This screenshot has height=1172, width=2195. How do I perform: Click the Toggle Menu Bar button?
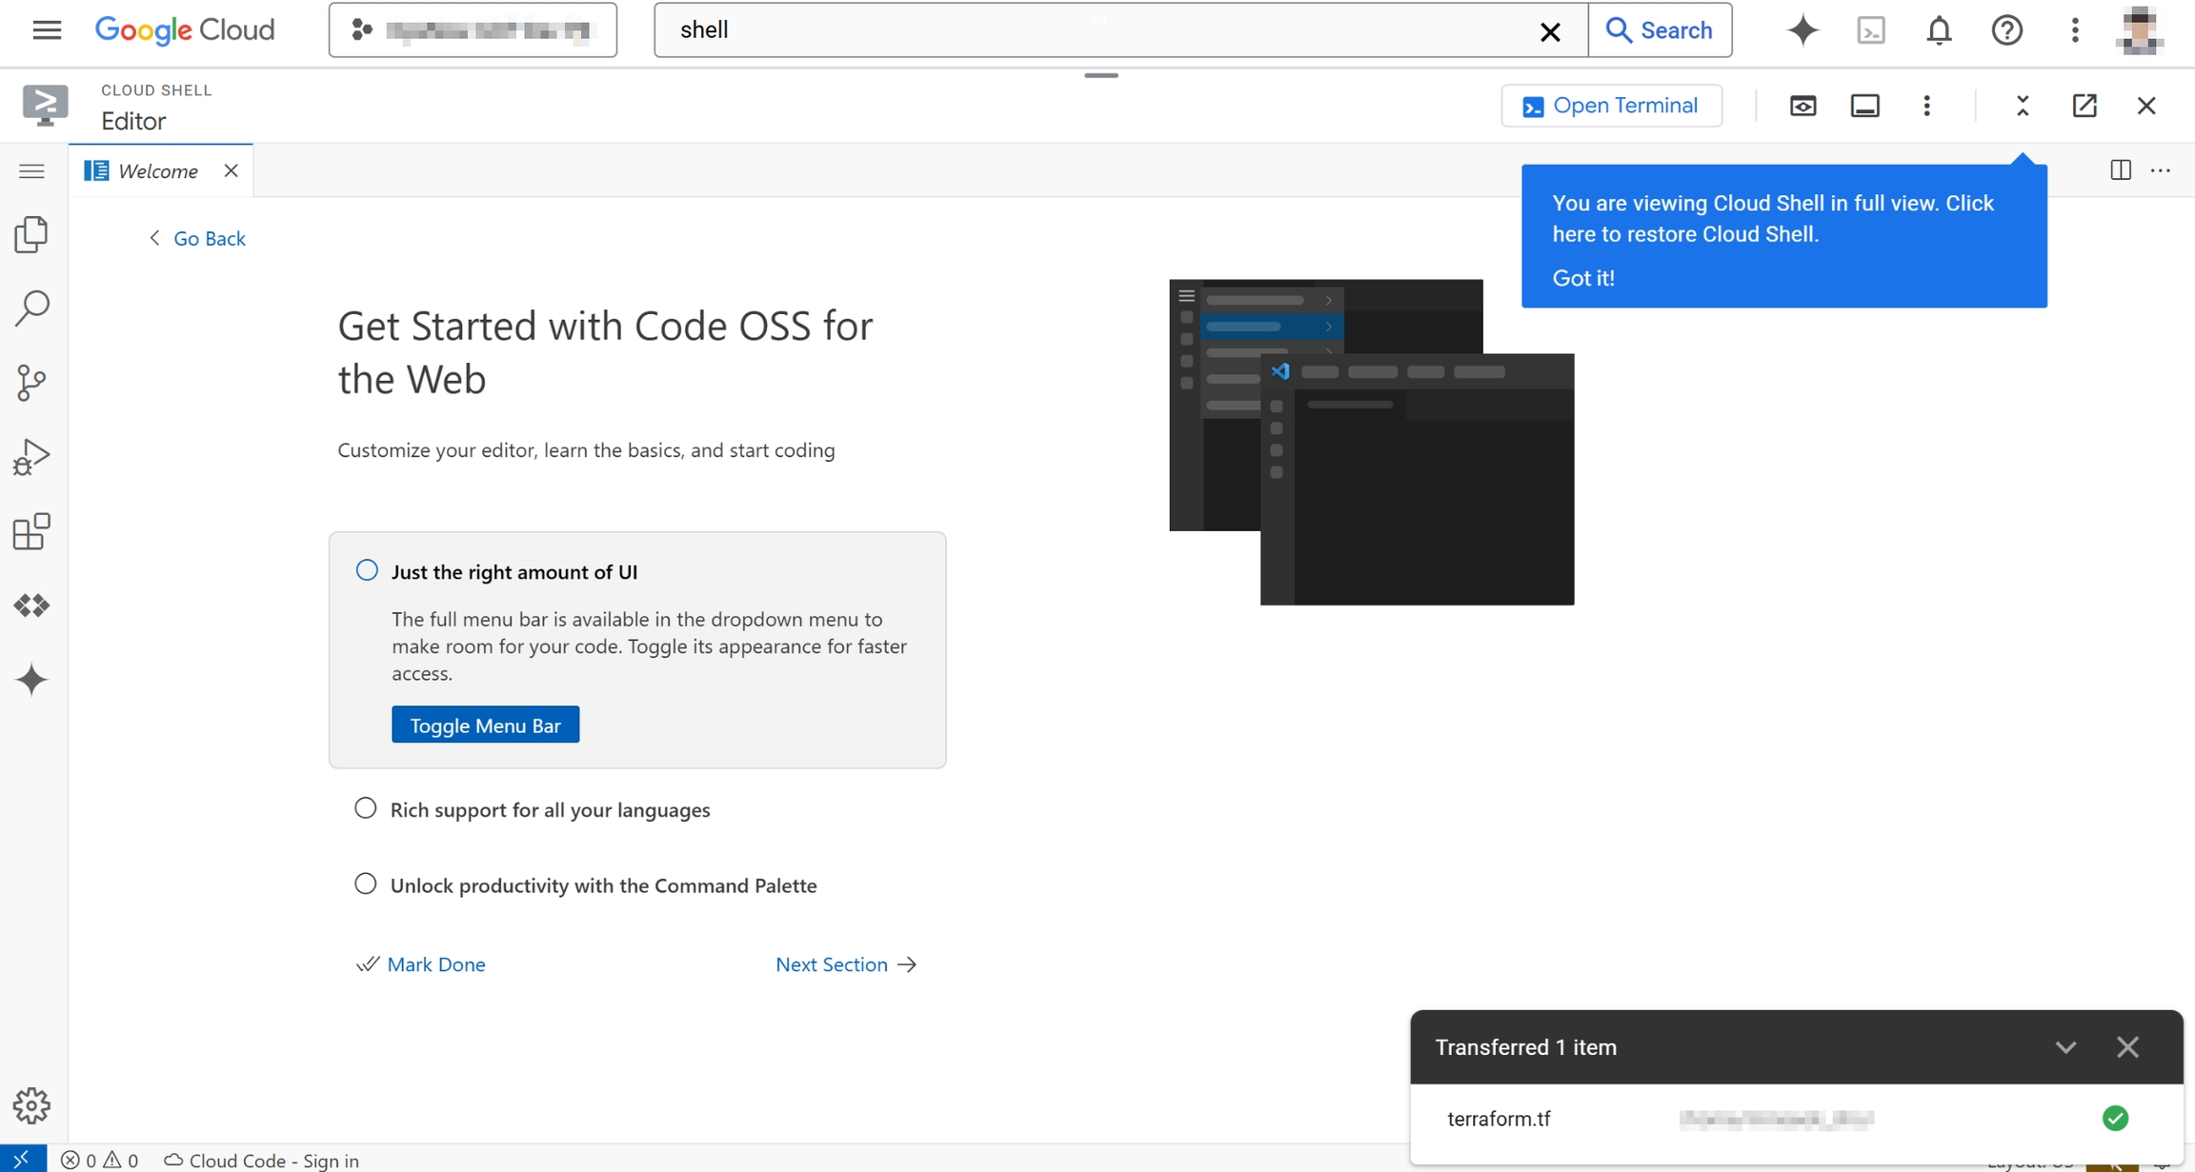click(485, 725)
